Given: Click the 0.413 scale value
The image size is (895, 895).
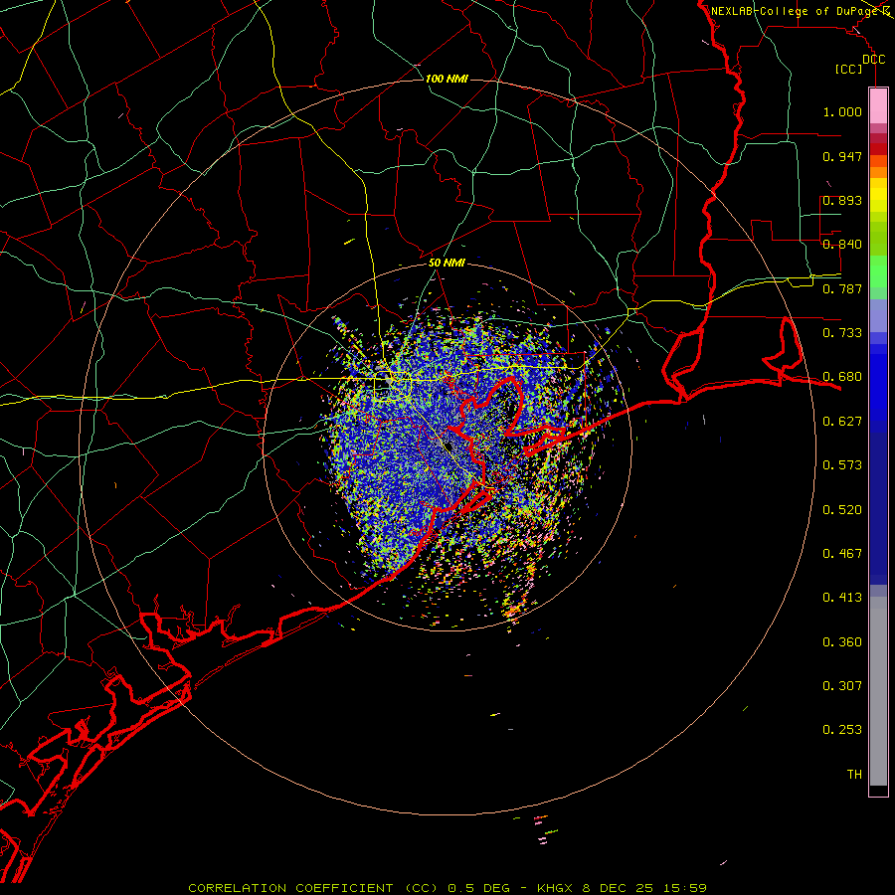Looking at the screenshot, I should tap(842, 598).
